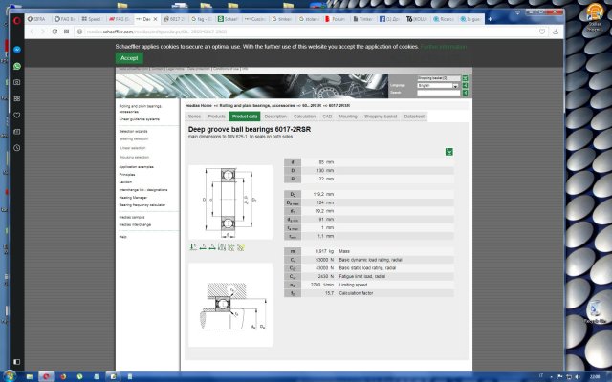Switch to the Facebook browser tab
Screen dimensions: 612x382
pyautogui.click(x=390, y=19)
